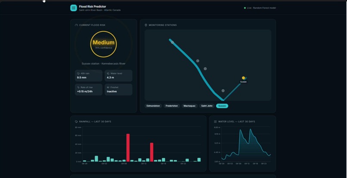Click '09-08' on the rainfall chart axis
347x178 pixels.
click(124, 164)
